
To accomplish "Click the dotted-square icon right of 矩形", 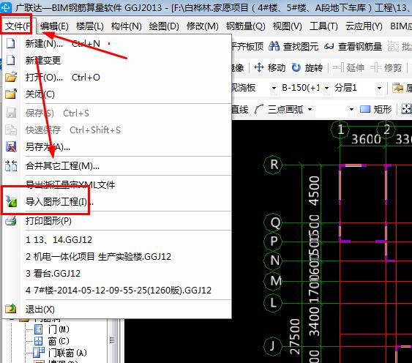I will click(406, 109).
